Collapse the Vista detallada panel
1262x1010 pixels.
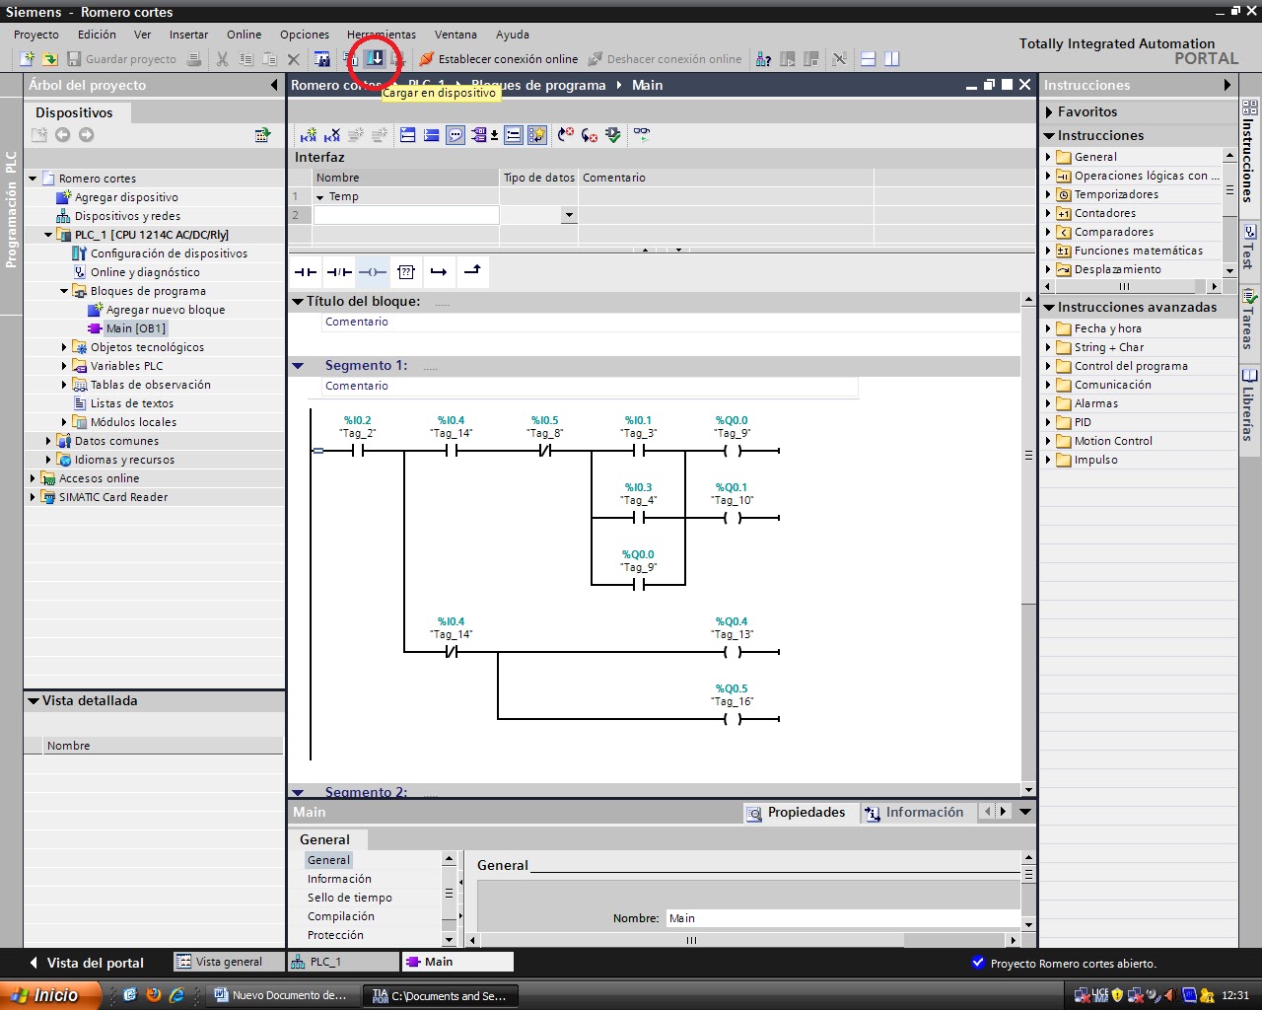[x=34, y=701]
